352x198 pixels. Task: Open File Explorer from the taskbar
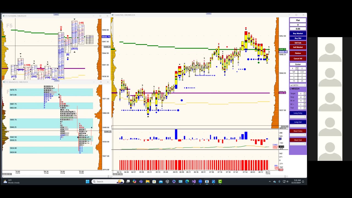(x=147, y=182)
